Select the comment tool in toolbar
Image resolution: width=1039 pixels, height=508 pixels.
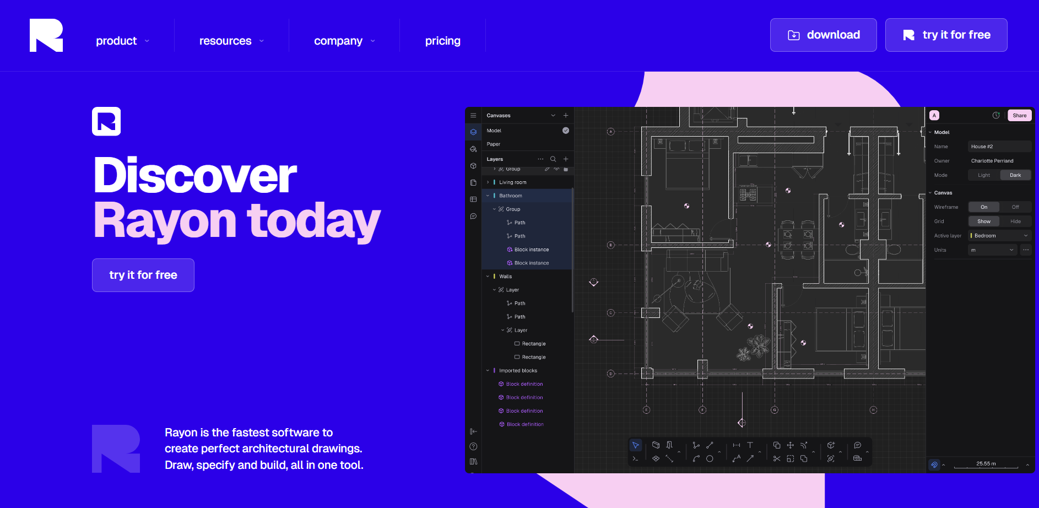pyautogui.click(x=857, y=445)
